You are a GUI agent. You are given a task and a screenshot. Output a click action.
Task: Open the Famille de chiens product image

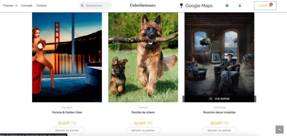143,57
